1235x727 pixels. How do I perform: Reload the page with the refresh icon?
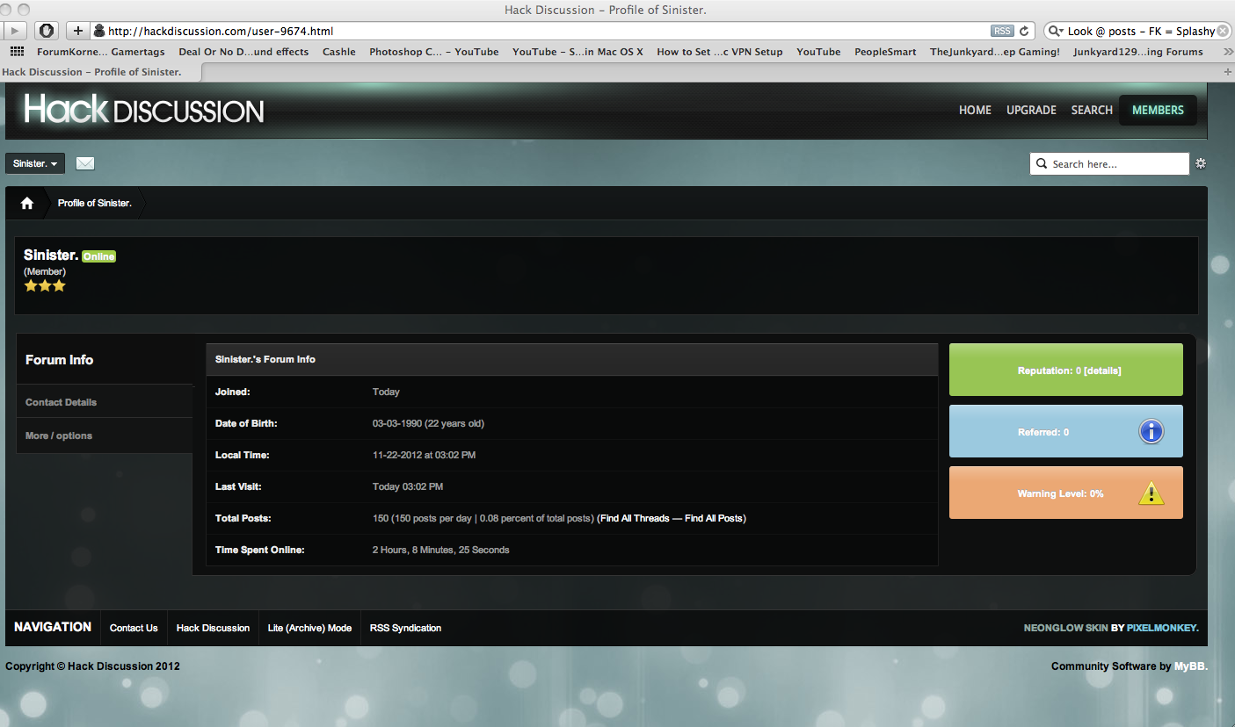tap(1024, 31)
